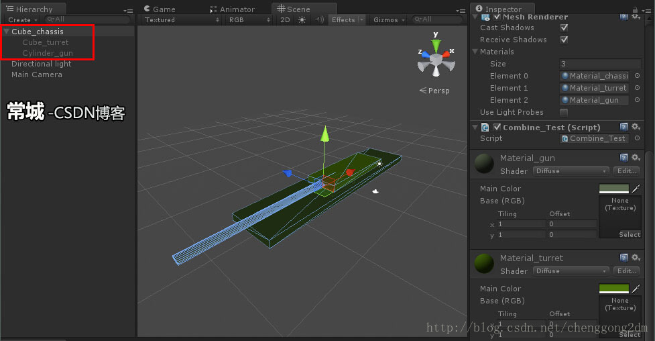655x341 pixels.
Task: Open Hierarchy Create dropdown
Action: pyautogui.click(x=23, y=19)
